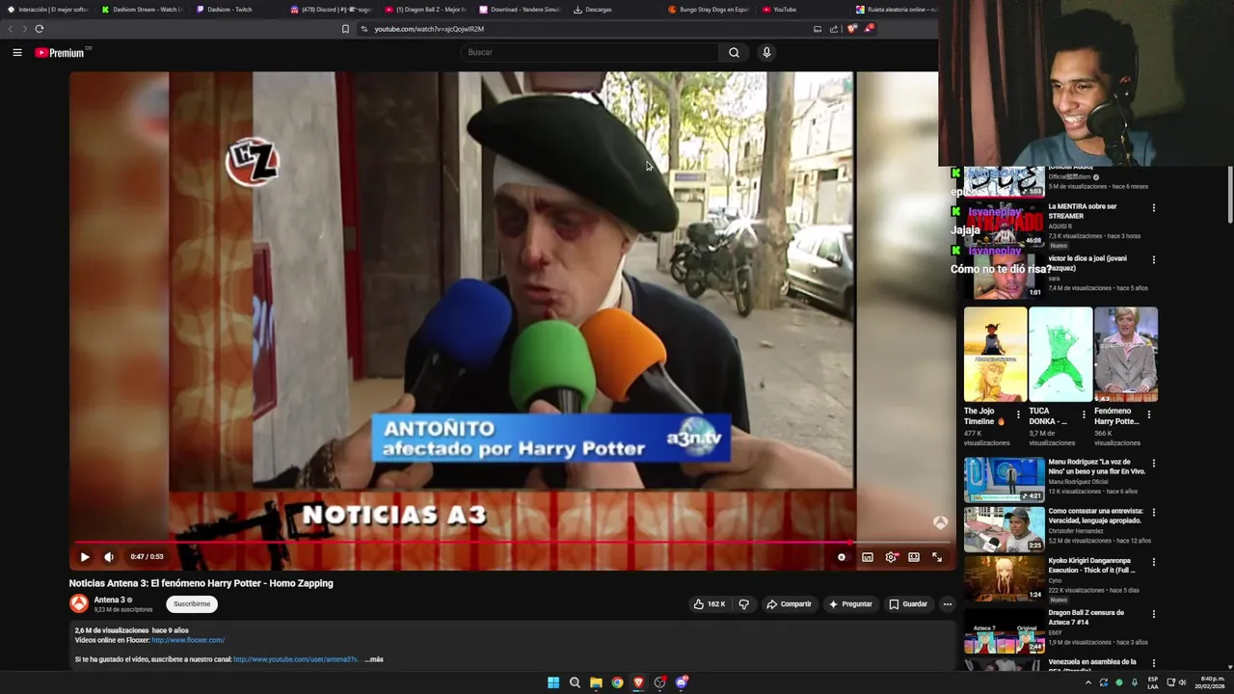Viewport: 1234px width, 694px height.
Task: Open the Antena 3 channel name link
Action: 109,600
